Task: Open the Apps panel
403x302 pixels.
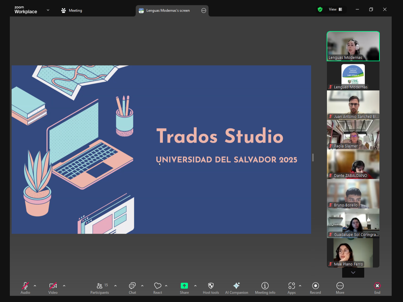Action: [292, 288]
